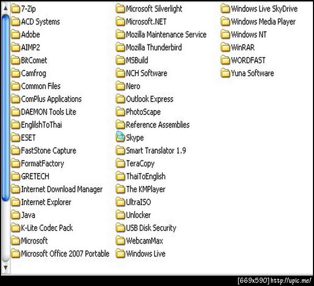Viewport: 314px width, 286px height.
Task: Select the GRETECH folder icon
Action: (x=15, y=177)
